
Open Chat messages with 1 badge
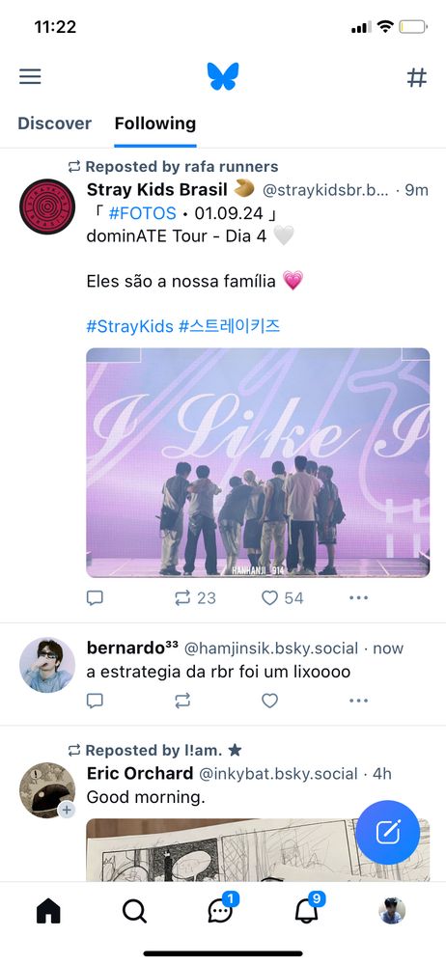tap(221, 910)
